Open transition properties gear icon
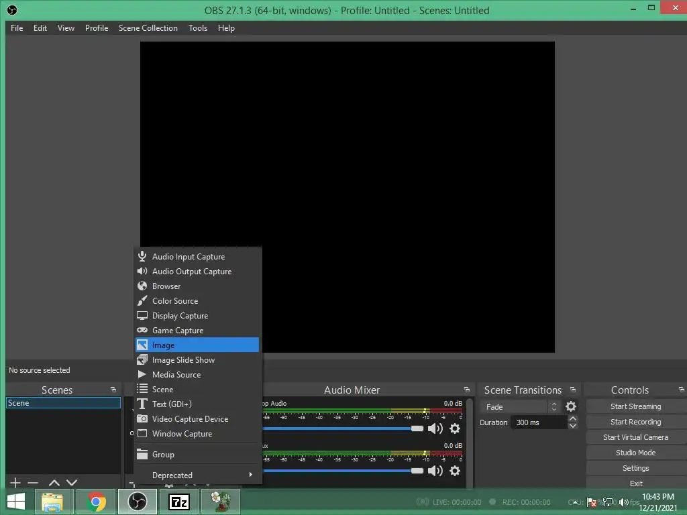Screen dimensions: 687x515 pos(571,407)
